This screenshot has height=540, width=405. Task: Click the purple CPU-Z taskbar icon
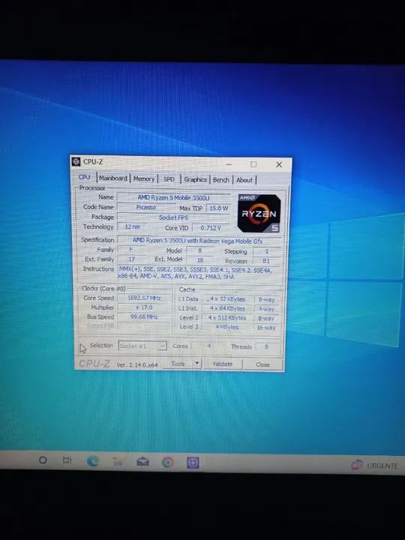coord(193,463)
